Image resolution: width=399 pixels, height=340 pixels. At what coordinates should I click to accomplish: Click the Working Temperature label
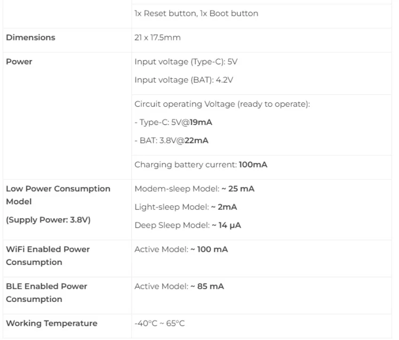pyautogui.click(x=52, y=323)
